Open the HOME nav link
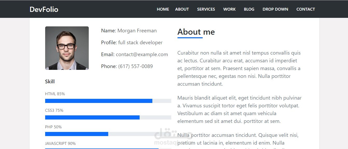The height and width of the screenshot is (149, 348). point(163,9)
